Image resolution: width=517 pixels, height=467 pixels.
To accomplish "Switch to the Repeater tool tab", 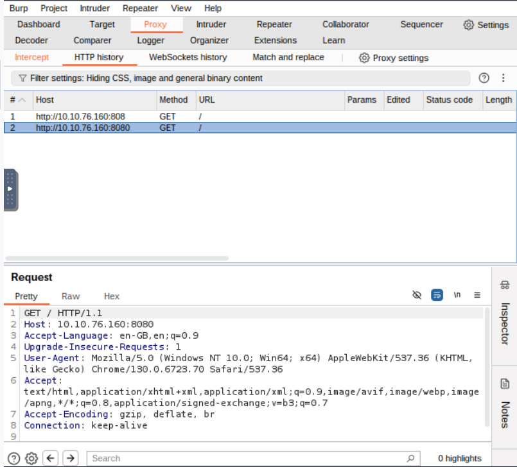I will (274, 24).
